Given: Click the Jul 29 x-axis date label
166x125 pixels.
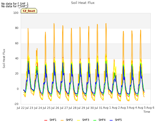Looking at the screenshot, I should [x=81, y=108].
